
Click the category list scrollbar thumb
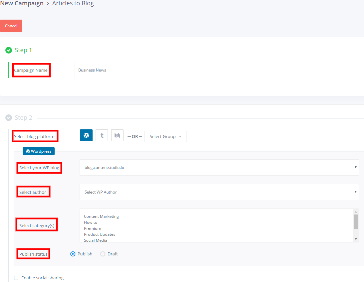coord(356,221)
